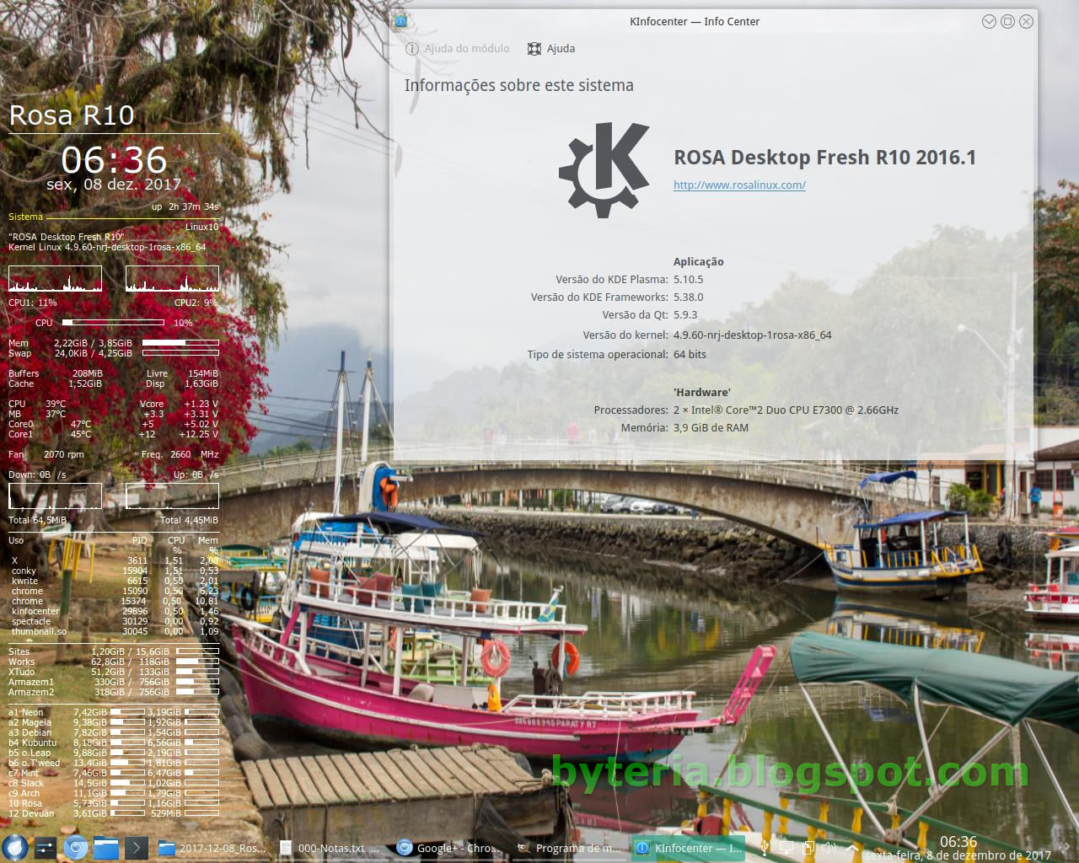Open the terminal emulator from the taskbar
The height and width of the screenshot is (863, 1079).
pos(137,848)
